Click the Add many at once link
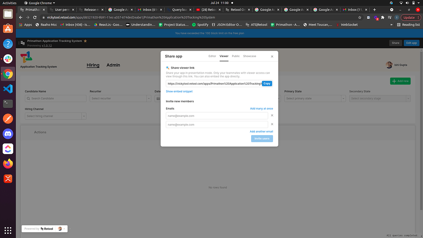423x238 pixels. coord(261,109)
